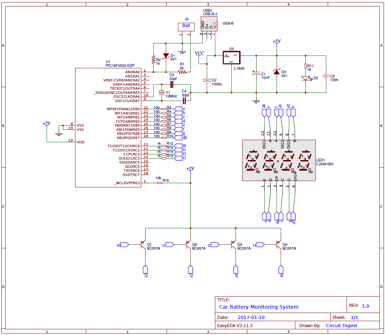Screen dimensions: 385x335
Task: Select the 33pf capacitor C3
Action: (x=172, y=84)
